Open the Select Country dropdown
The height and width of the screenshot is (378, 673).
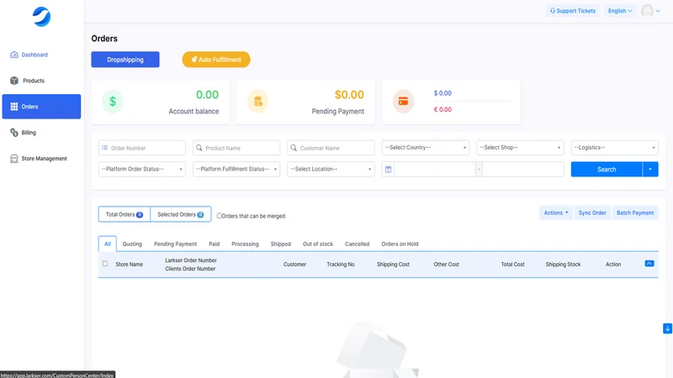point(426,148)
